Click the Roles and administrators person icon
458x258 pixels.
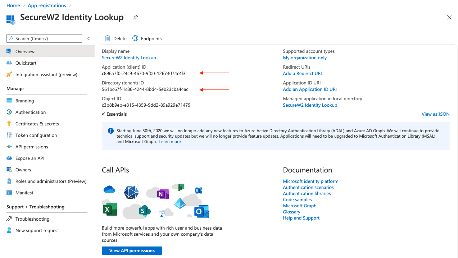[x=9, y=181]
